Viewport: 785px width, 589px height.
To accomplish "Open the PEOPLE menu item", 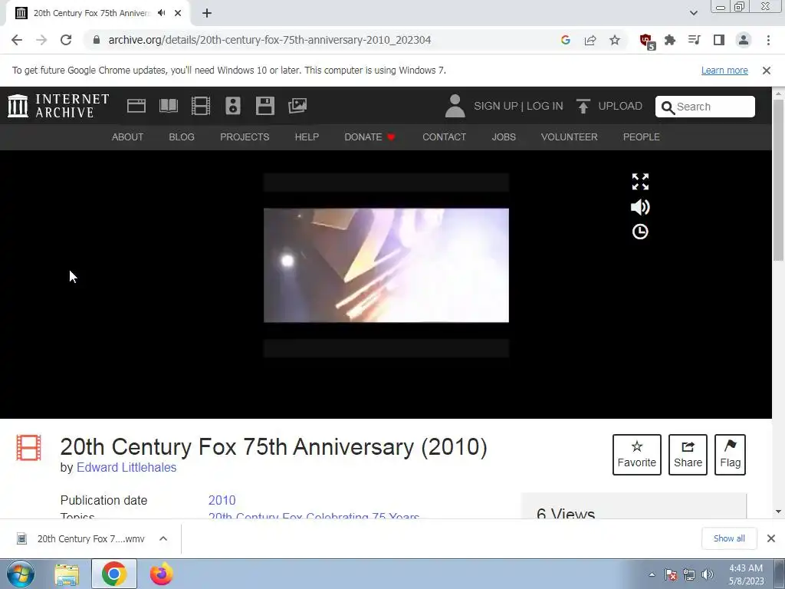I will [642, 137].
